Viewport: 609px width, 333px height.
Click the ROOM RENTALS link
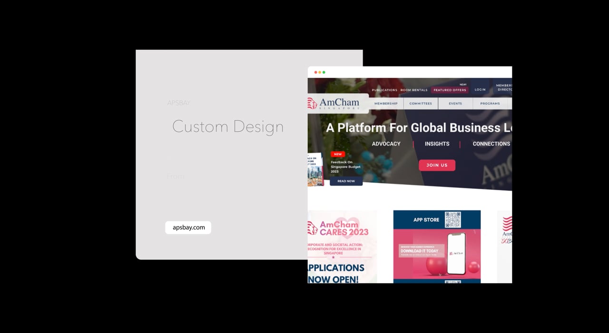[414, 90]
